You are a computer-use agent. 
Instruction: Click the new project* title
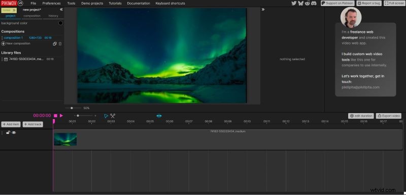coord(32,10)
